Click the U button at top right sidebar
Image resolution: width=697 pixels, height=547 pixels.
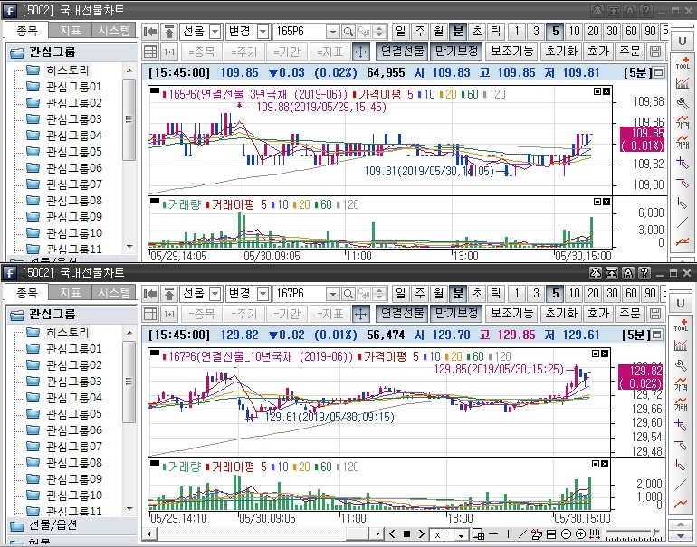681,42
